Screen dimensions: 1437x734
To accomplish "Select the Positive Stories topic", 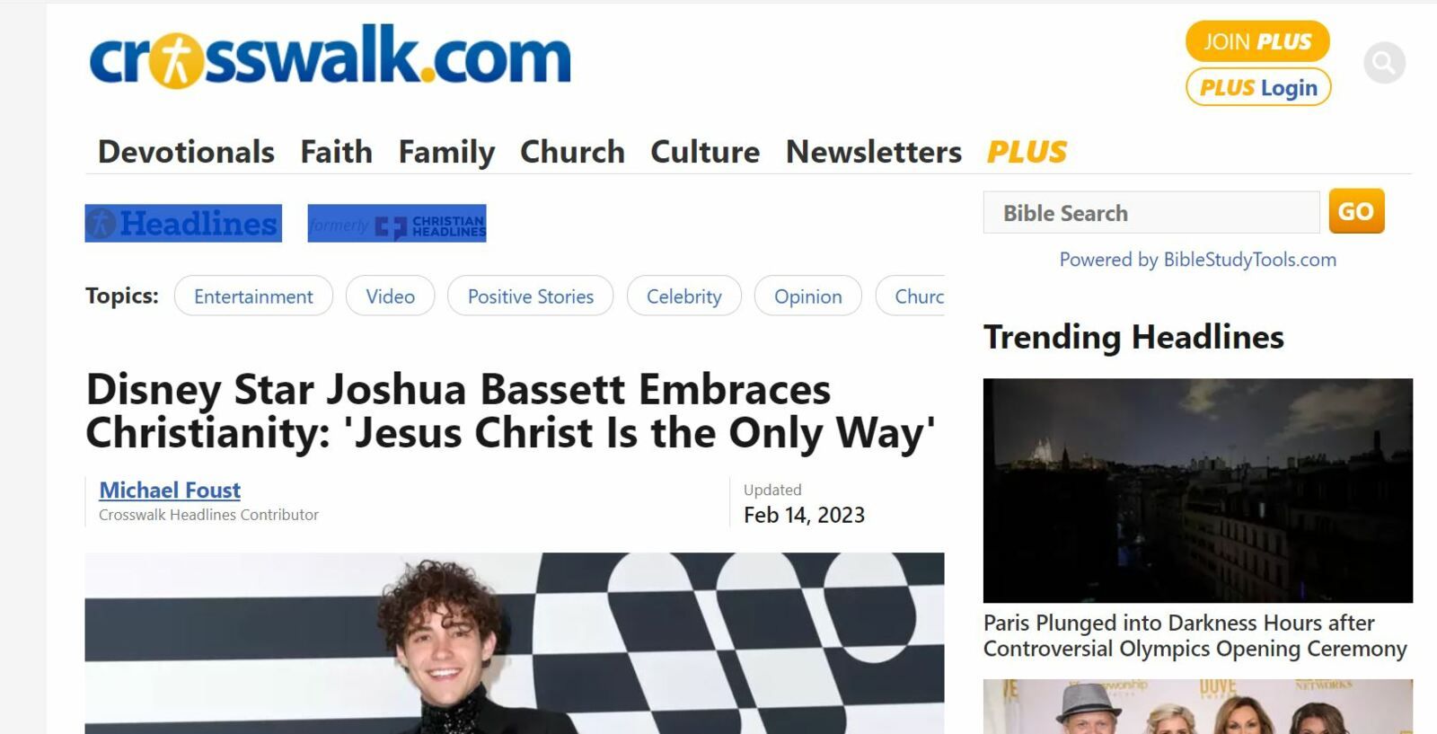I will pyautogui.click(x=530, y=296).
